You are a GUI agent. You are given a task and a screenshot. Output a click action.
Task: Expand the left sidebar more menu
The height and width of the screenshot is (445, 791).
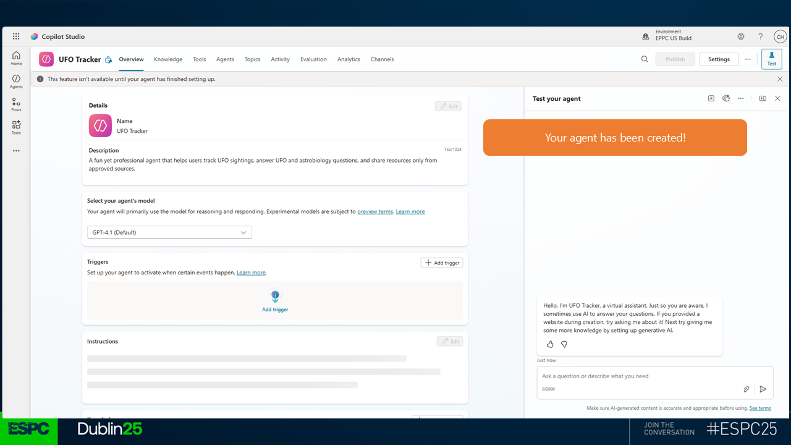(16, 151)
